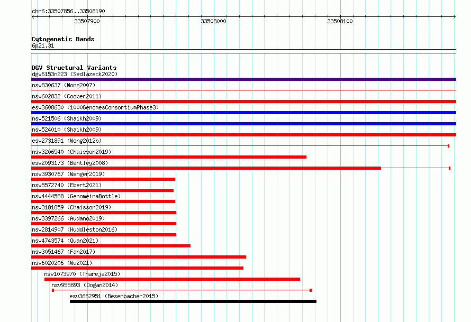
Task: Select the red esv2093173 Bentley2008 bar
Action: click(206, 168)
